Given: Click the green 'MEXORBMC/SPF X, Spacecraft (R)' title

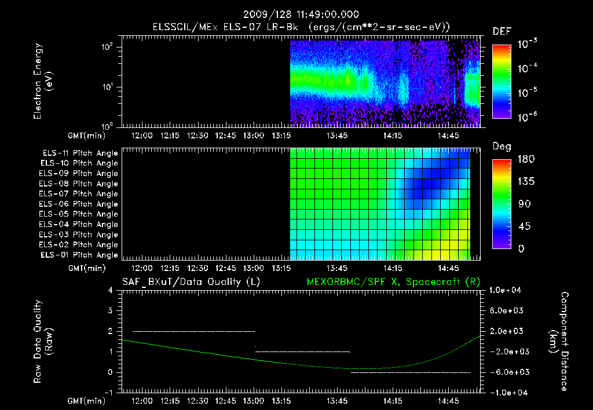Looking at the screenshot, I should coord(393,282).
